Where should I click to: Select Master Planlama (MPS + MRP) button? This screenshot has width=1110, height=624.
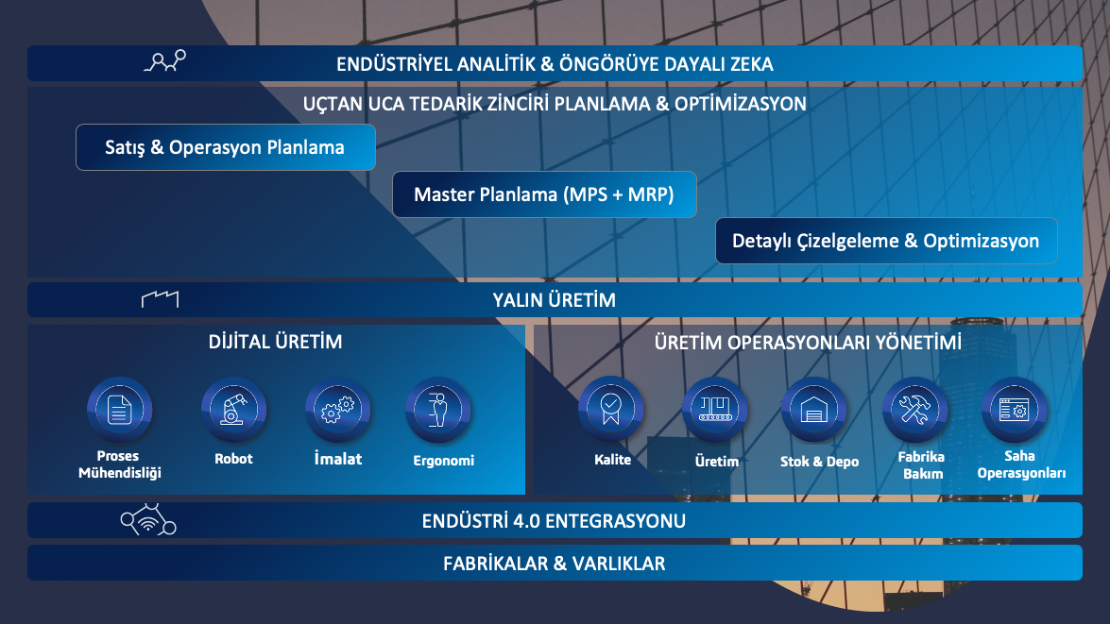544,195
